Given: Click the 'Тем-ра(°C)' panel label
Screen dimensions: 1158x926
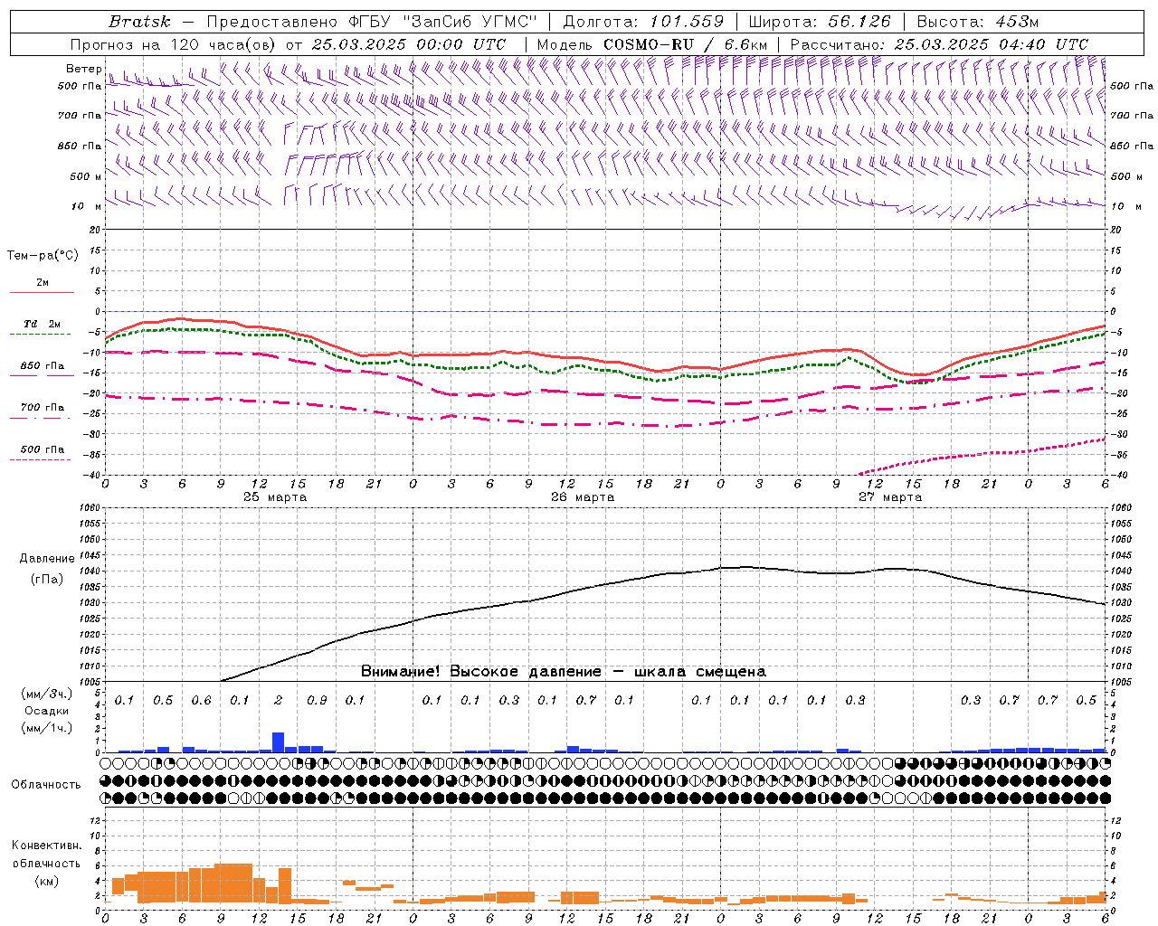Looking at the screenshot, I should [43, 256].
